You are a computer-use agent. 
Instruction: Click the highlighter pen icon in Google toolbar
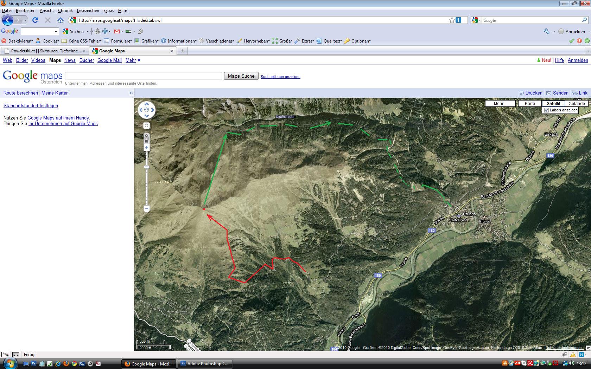pos(140,31)
